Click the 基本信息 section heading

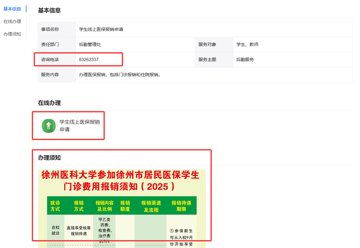click(x=49, y=10)
